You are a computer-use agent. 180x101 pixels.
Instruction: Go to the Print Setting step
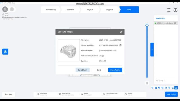pyautogui.click(x=51, y=10)
